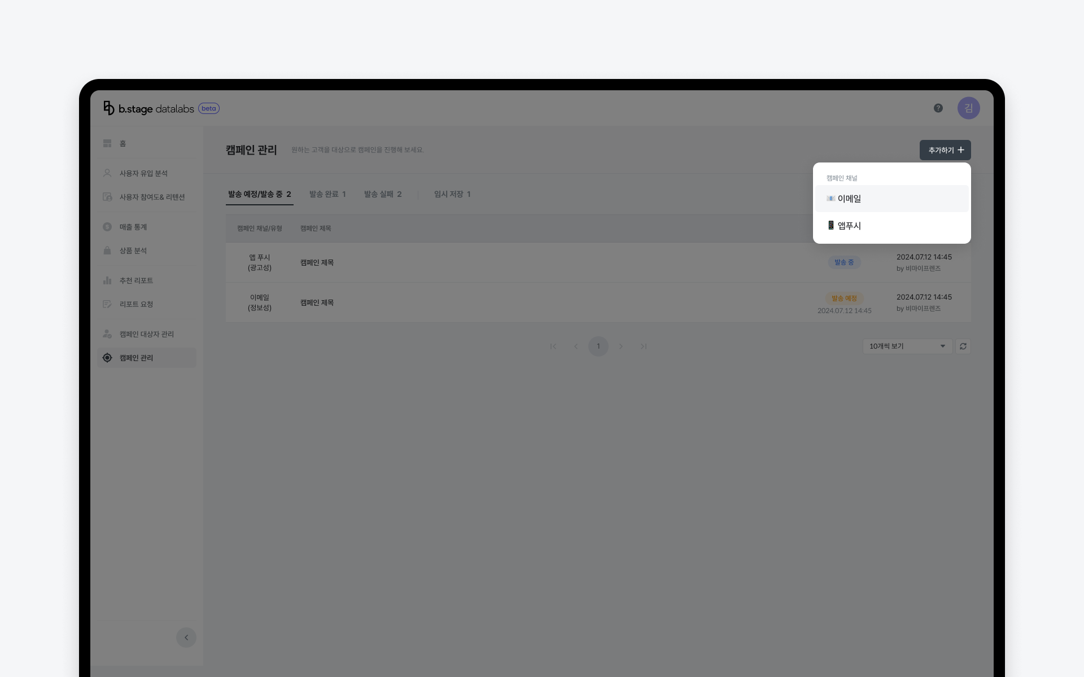The image size is (1084, 677).
Task: Select page number 1
Action: coord(598,346)
